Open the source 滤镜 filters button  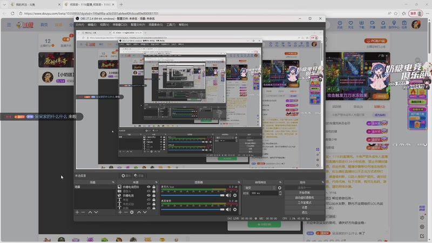pos(139,176)
